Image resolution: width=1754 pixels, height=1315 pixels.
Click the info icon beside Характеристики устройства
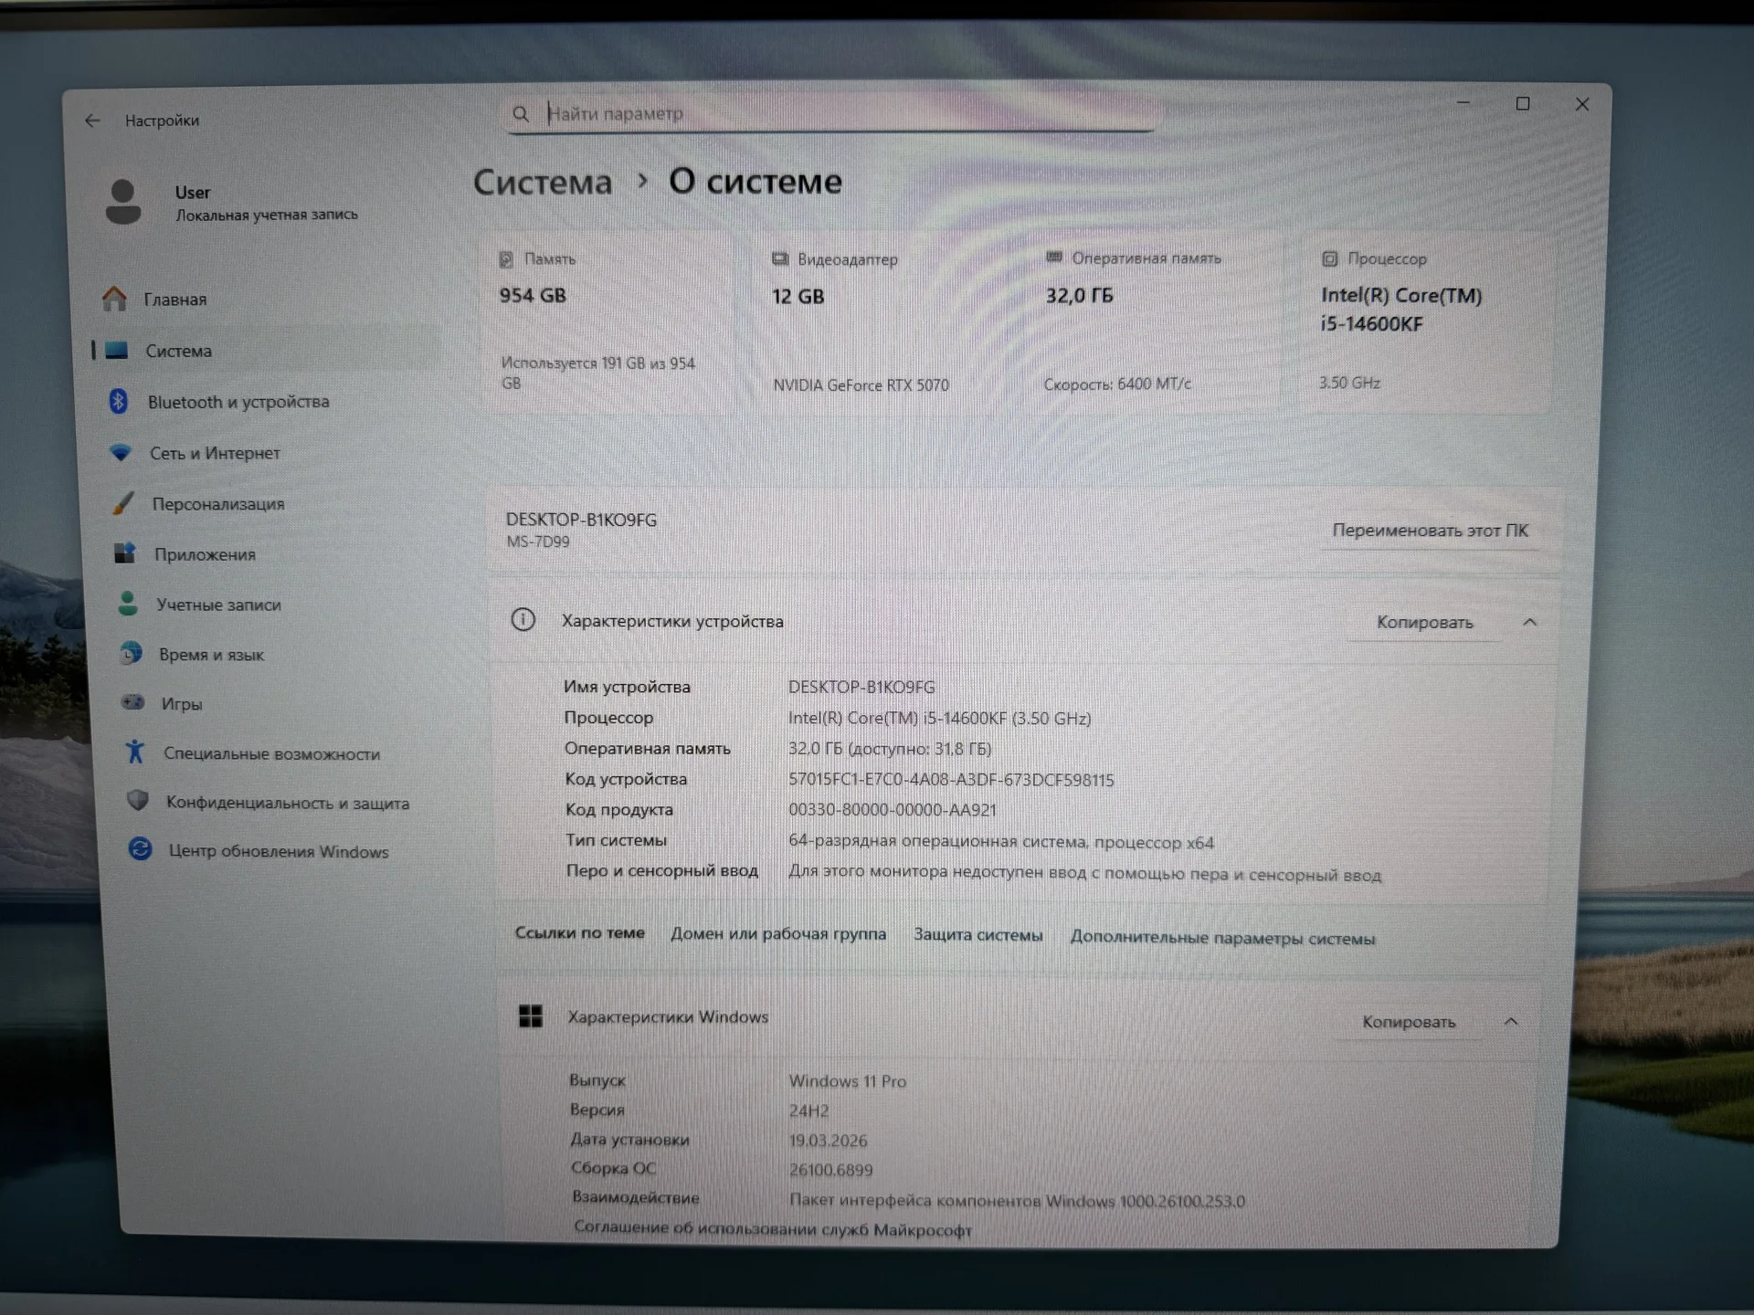523,620
